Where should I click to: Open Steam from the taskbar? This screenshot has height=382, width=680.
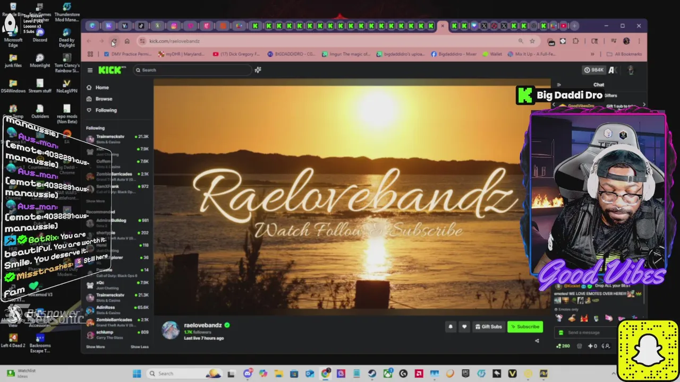(372, 374)
